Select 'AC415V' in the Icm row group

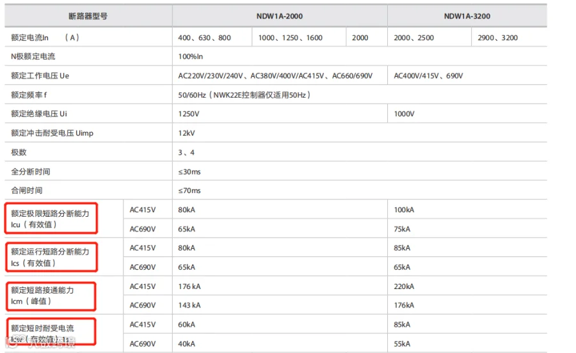click(x=143, y=286)
